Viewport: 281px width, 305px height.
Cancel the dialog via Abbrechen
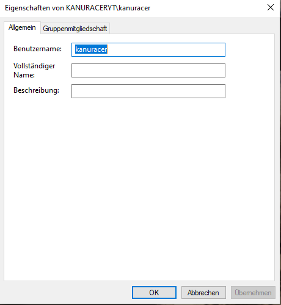[203, 293]
